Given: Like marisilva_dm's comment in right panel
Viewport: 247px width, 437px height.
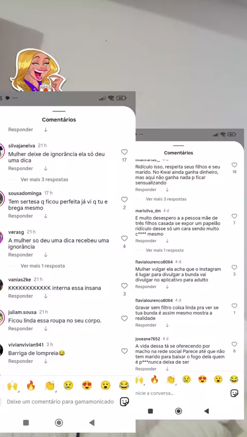Looking at the screenshot, I should pyautogui.click(x=234, y=216).
